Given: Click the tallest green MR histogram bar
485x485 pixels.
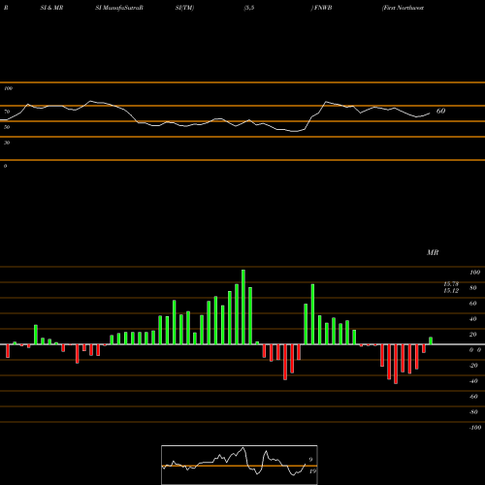Looking at the screenshot, I should tap(243, 307).
